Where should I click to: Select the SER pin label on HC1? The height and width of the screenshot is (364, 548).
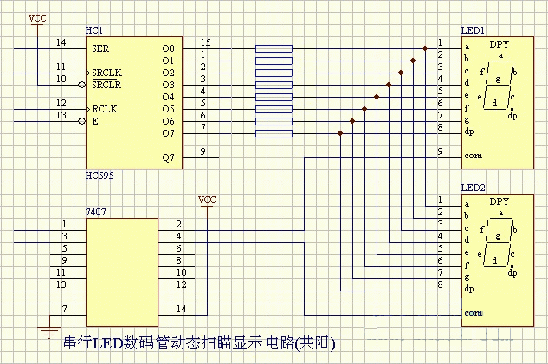[100, 48]
